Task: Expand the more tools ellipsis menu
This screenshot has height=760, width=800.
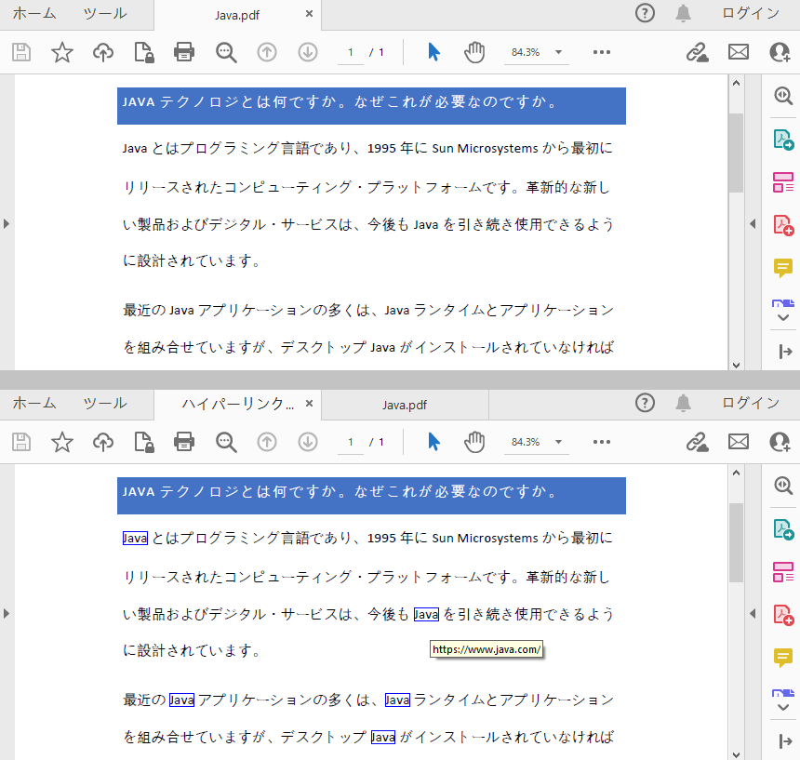Action: (601, 52)
